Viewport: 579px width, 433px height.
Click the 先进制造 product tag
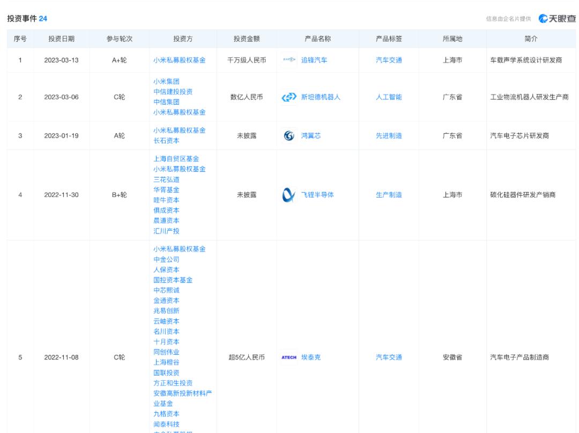pos(389,136)
